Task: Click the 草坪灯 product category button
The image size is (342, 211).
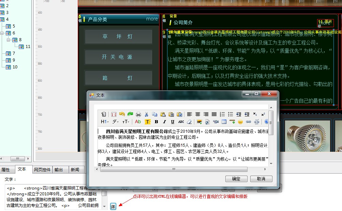Action: coord(118,36)
